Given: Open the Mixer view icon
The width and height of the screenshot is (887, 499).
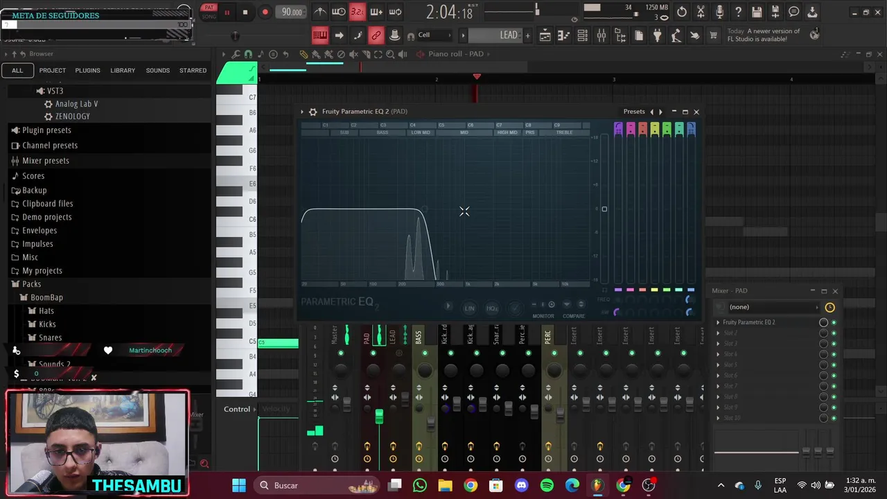Looking at the screenshot, I should [601, 35].
